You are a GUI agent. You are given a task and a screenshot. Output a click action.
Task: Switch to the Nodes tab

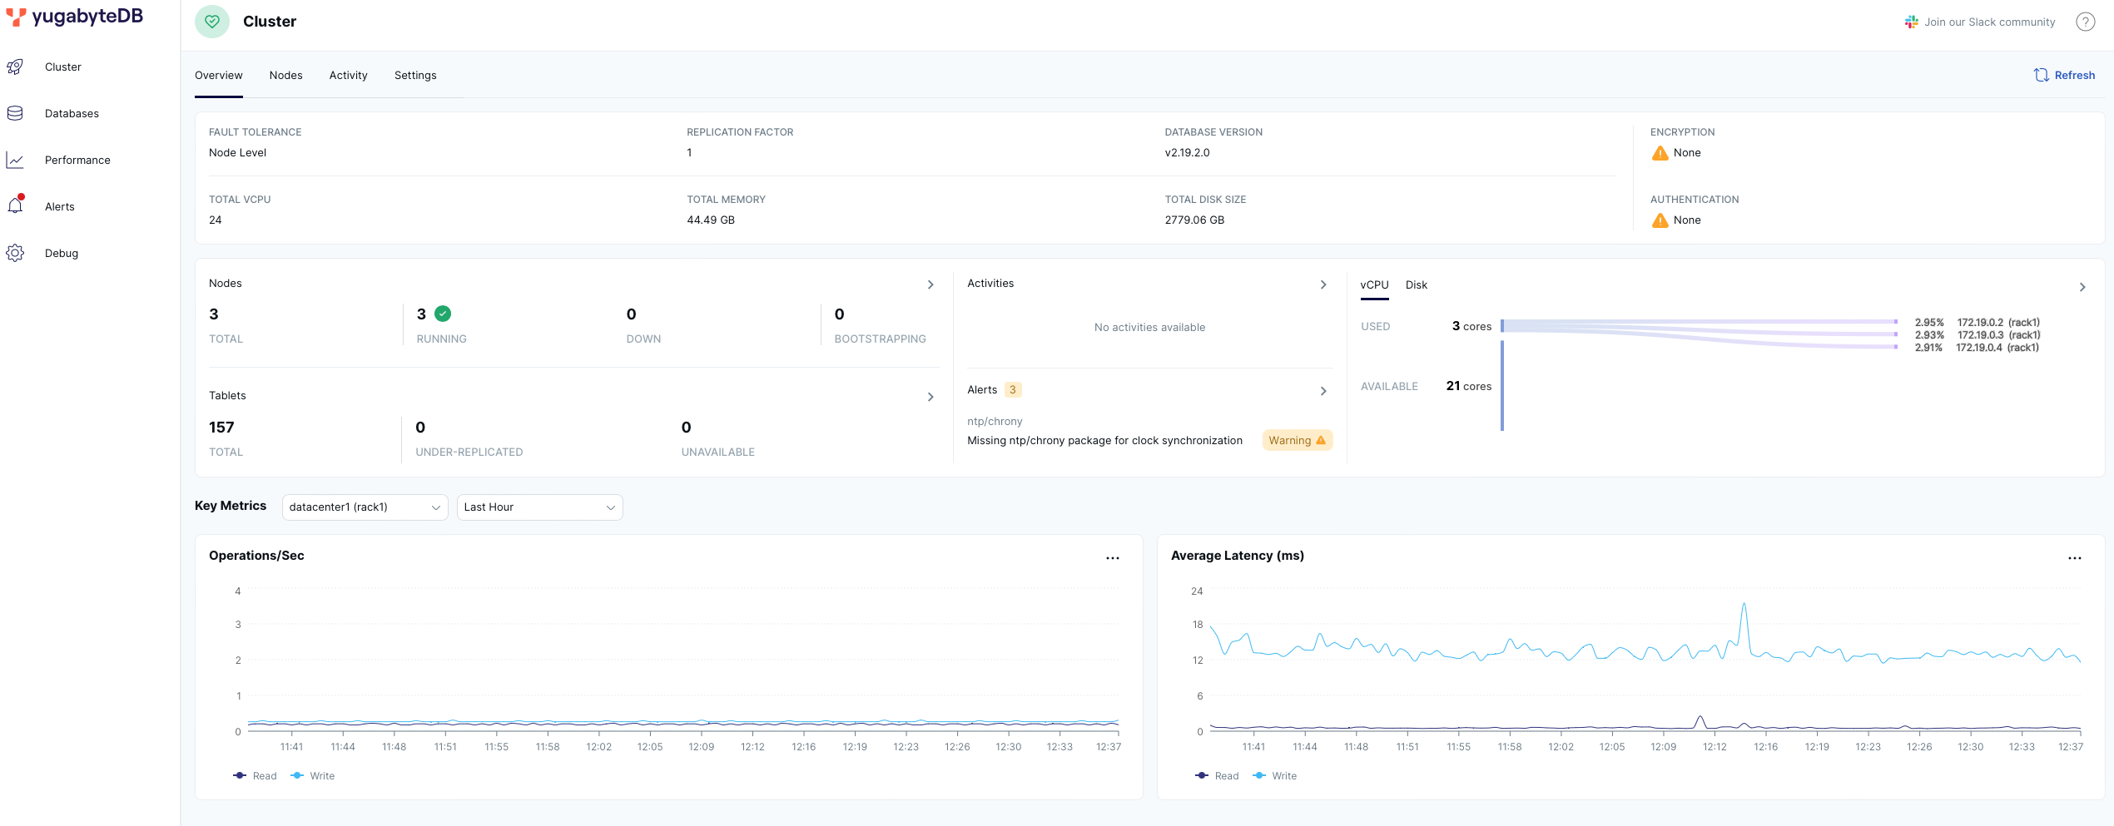(285, 76)
